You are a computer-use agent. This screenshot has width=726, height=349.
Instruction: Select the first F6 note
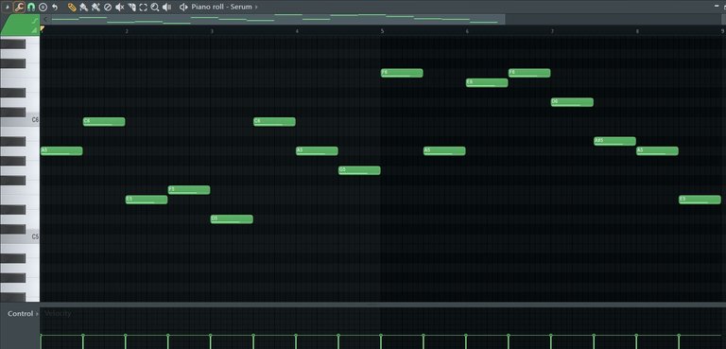402,73
